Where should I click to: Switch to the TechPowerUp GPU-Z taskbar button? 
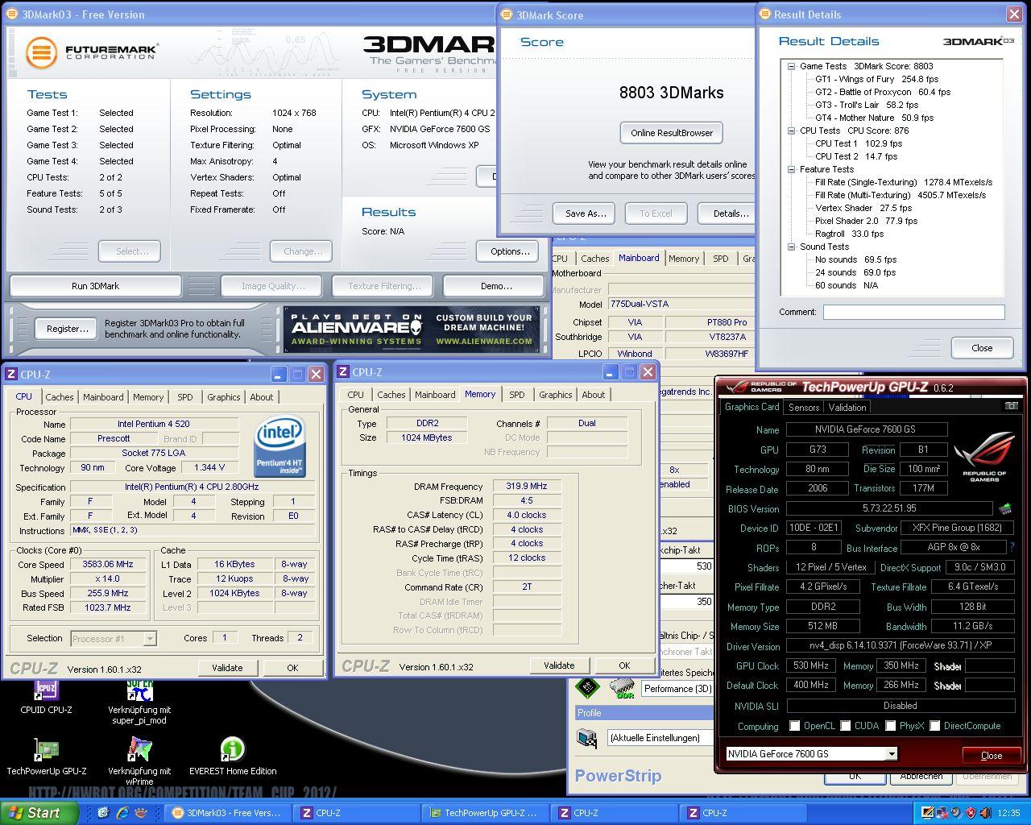(485, 813)
